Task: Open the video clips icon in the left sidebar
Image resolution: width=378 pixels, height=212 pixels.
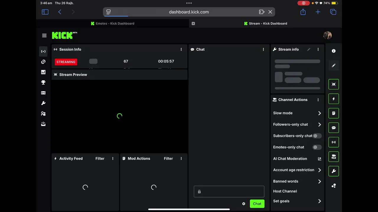Action: click(x=43, y=93)
